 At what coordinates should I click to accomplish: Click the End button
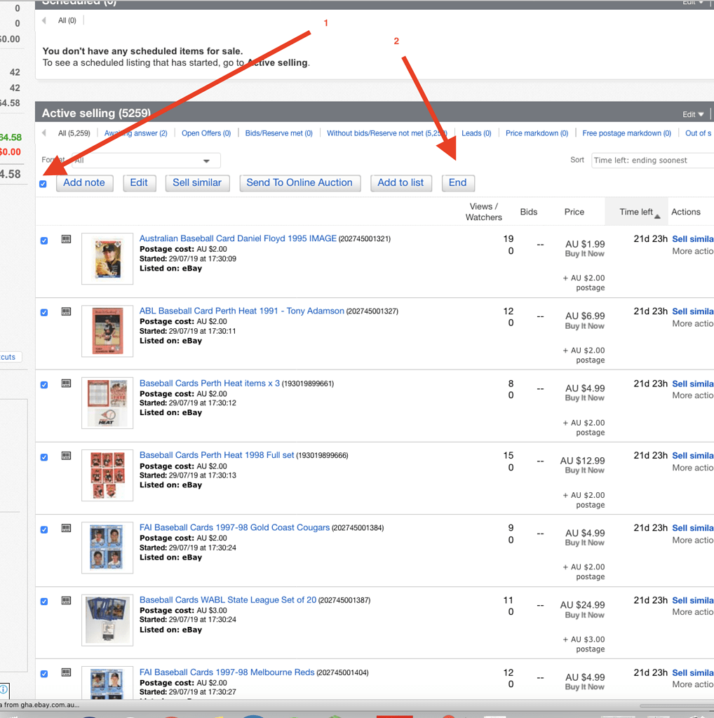coord(458,183)
